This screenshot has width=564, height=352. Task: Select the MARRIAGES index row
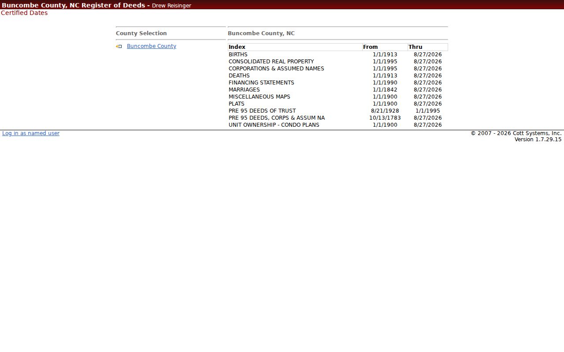tap(338, 90)
